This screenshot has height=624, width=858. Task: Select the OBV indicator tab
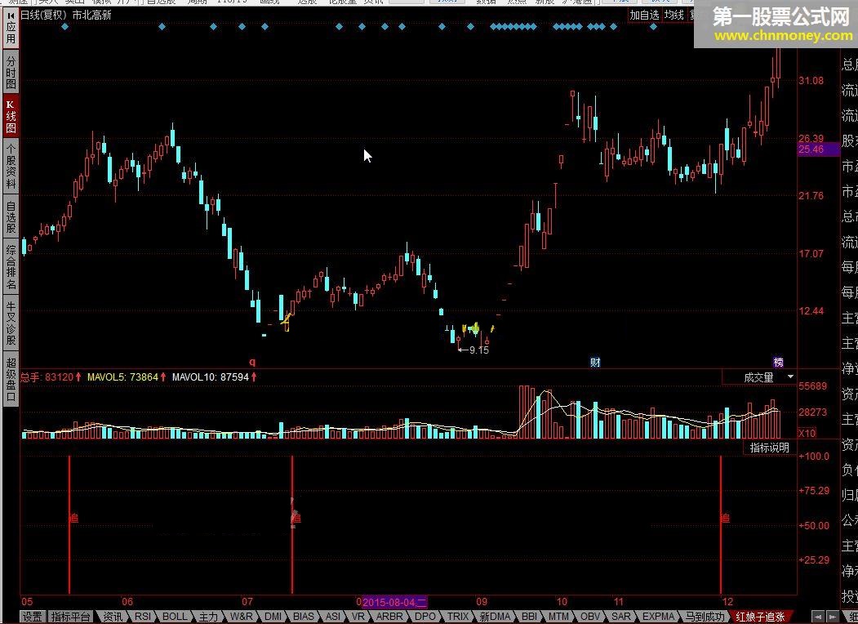590,617
